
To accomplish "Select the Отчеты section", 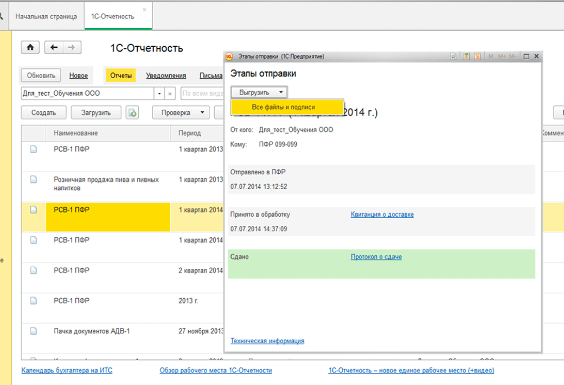I will [x=121, y=75].
